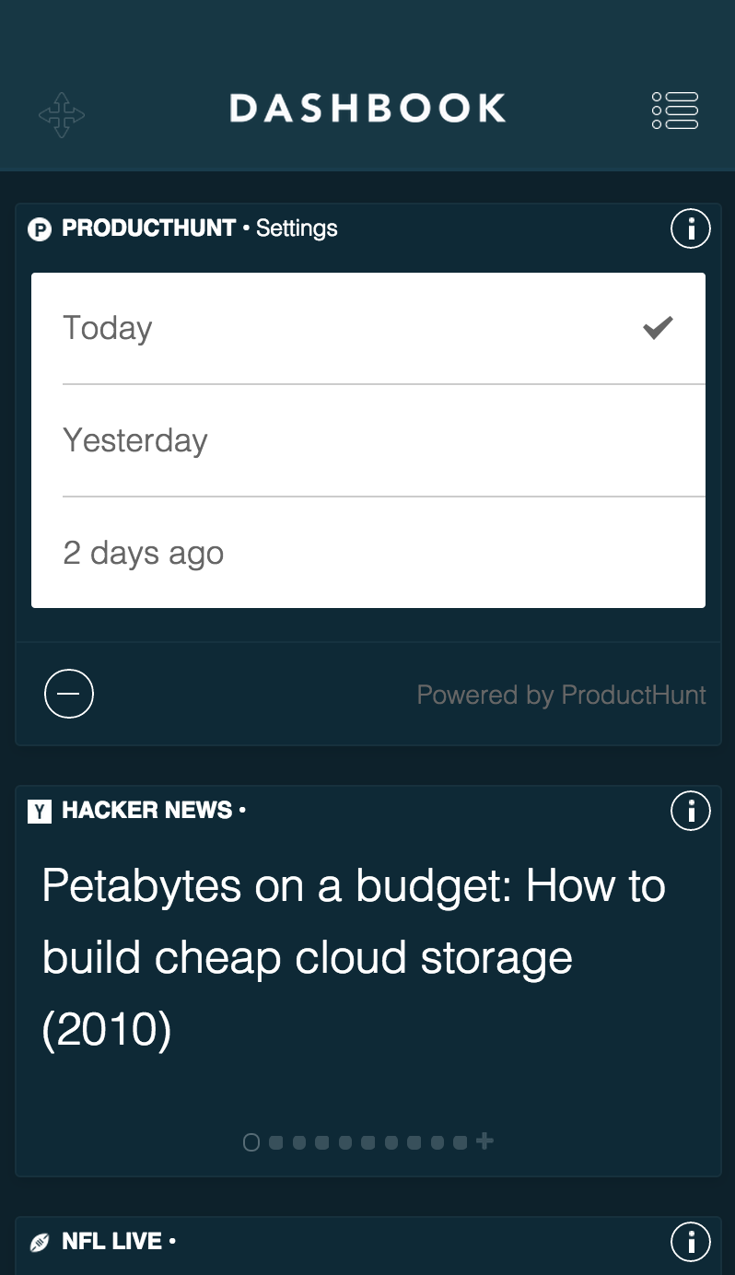Image resolution: width=735 pixels, height=1275 pixels.
Task: Open the list menu icon in header
Action: [x=675, y=111]
